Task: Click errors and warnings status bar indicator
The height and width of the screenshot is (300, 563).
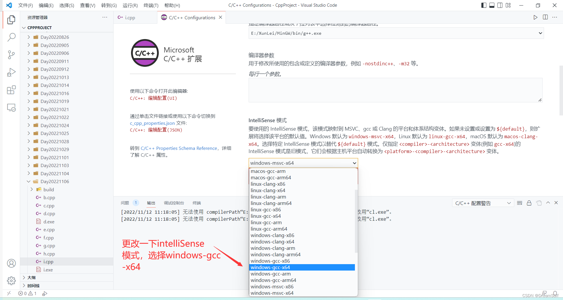Action: pyautogui.click(x=27, y=293)
